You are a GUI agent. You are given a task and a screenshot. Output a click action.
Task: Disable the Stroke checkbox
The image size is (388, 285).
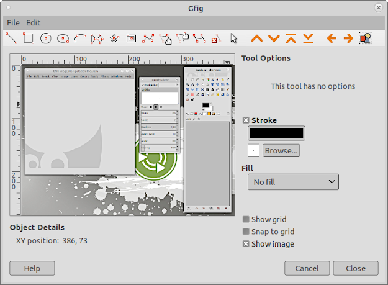[246, 120]
